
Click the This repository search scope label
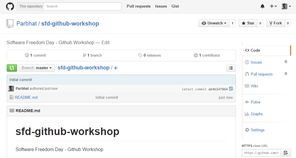(31, 6)
